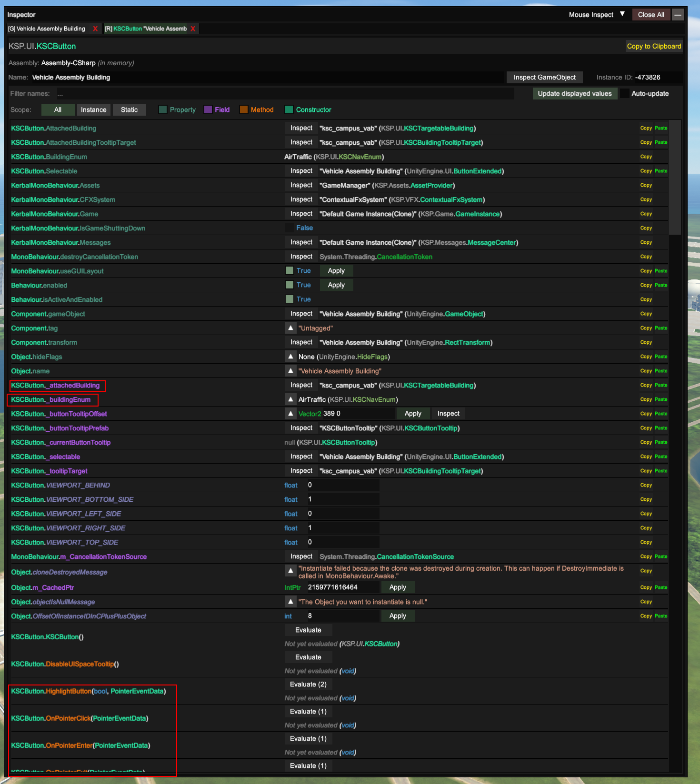Toggle the Property filter checkbox

[x=163, y=110]
